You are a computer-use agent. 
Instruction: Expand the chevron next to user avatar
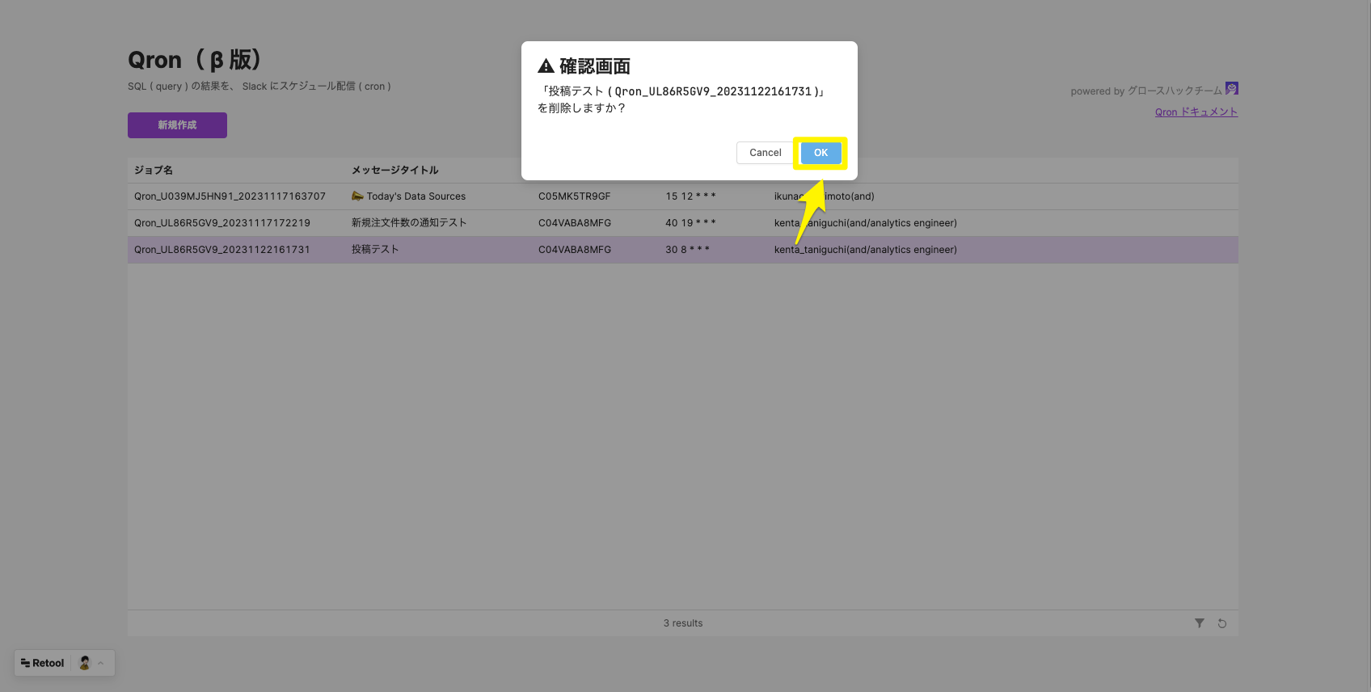coord(101,663)
